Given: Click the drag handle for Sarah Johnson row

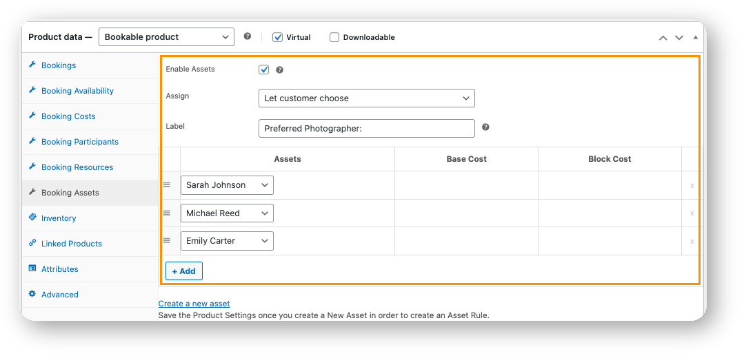Looking at the screenshot, I should coord(167,185).
